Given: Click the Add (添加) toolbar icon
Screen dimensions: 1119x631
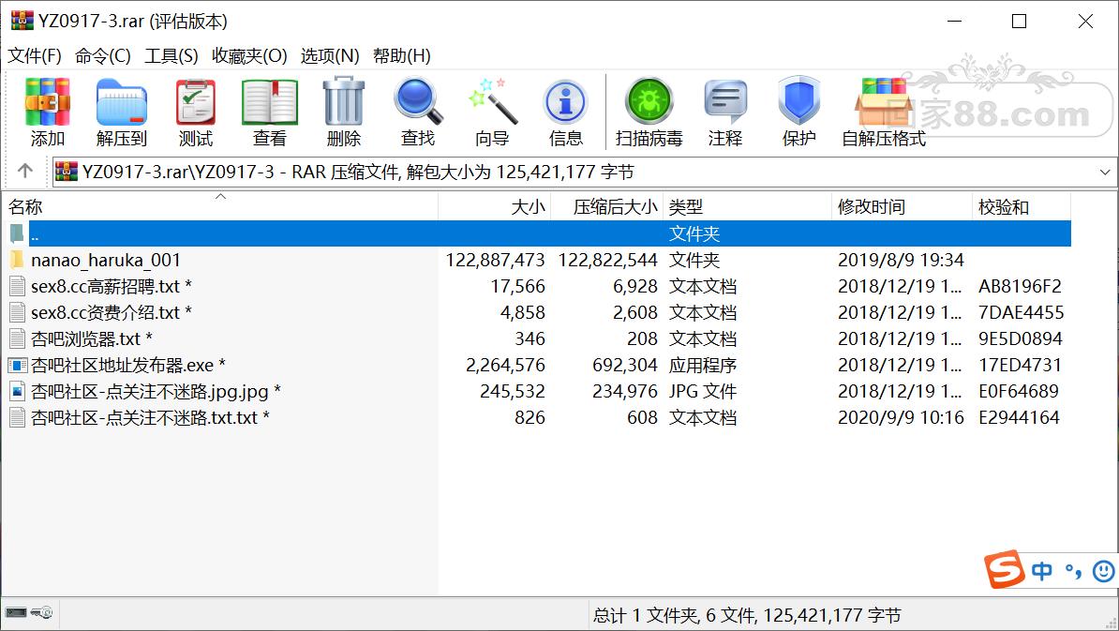Looking at the screenshot, I should click(x=47, y=102).
